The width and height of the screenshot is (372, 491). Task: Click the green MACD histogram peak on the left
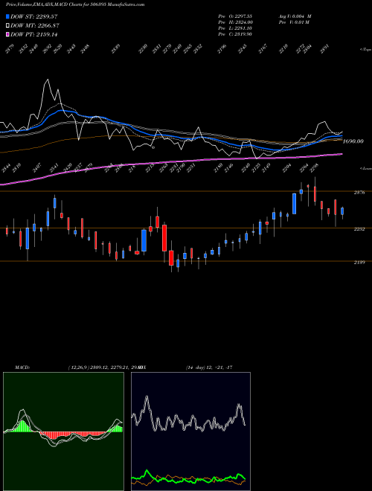pos(22,426)
